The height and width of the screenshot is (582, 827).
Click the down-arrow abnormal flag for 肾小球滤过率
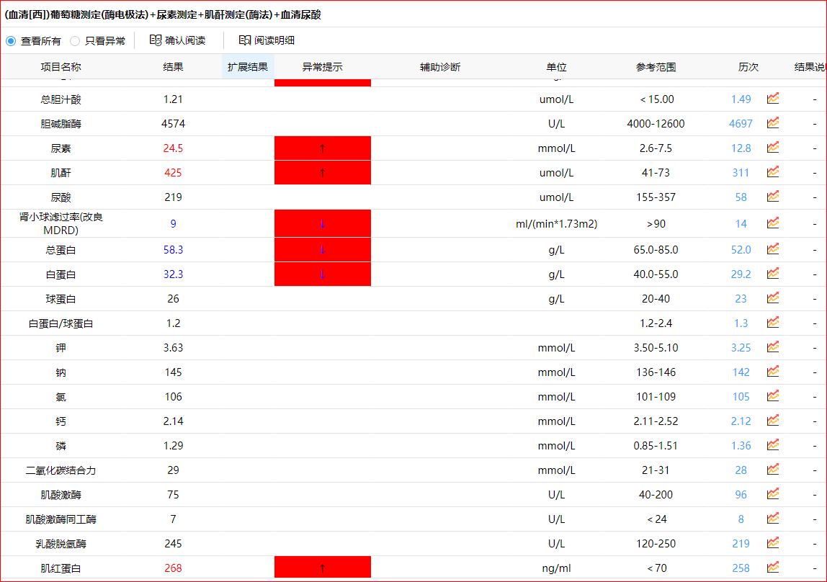point(322,223)
